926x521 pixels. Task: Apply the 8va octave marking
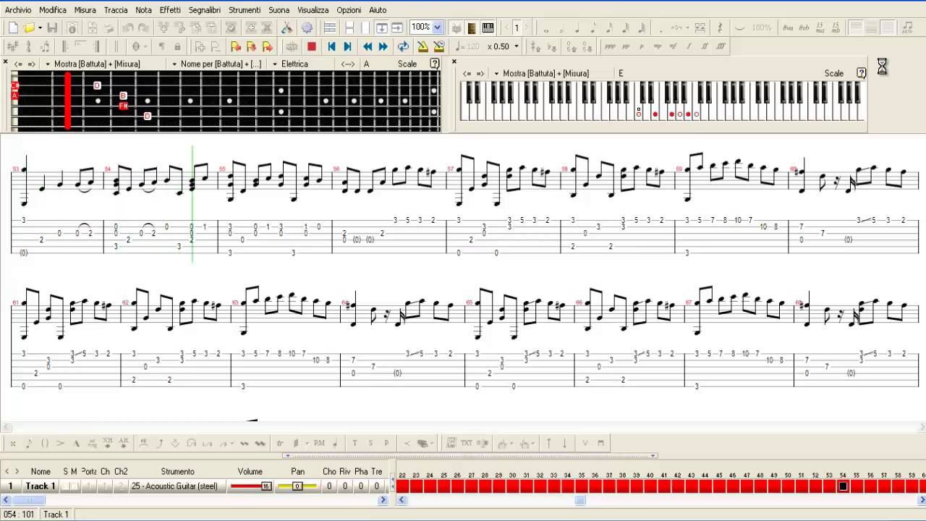[788, 28]
